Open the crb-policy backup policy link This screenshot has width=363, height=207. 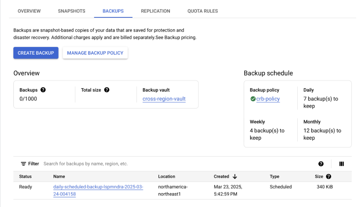[x=268, y=99]
